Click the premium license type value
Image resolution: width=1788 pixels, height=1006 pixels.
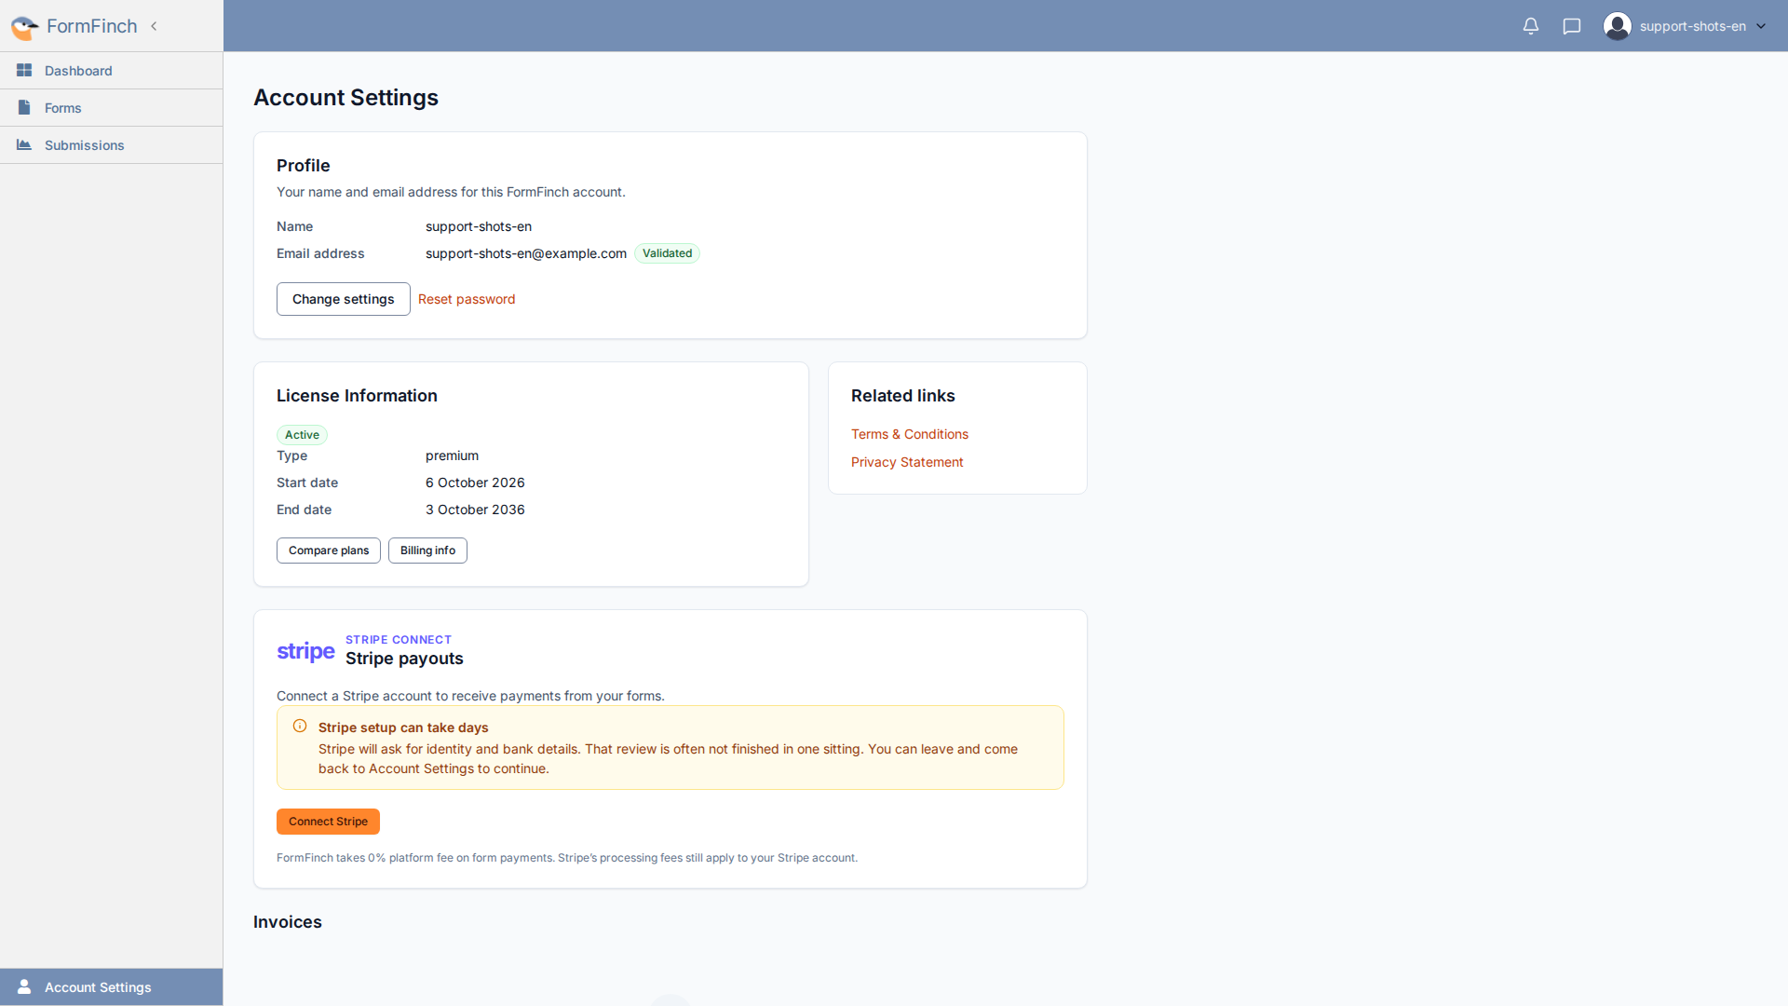pos(452,455)
